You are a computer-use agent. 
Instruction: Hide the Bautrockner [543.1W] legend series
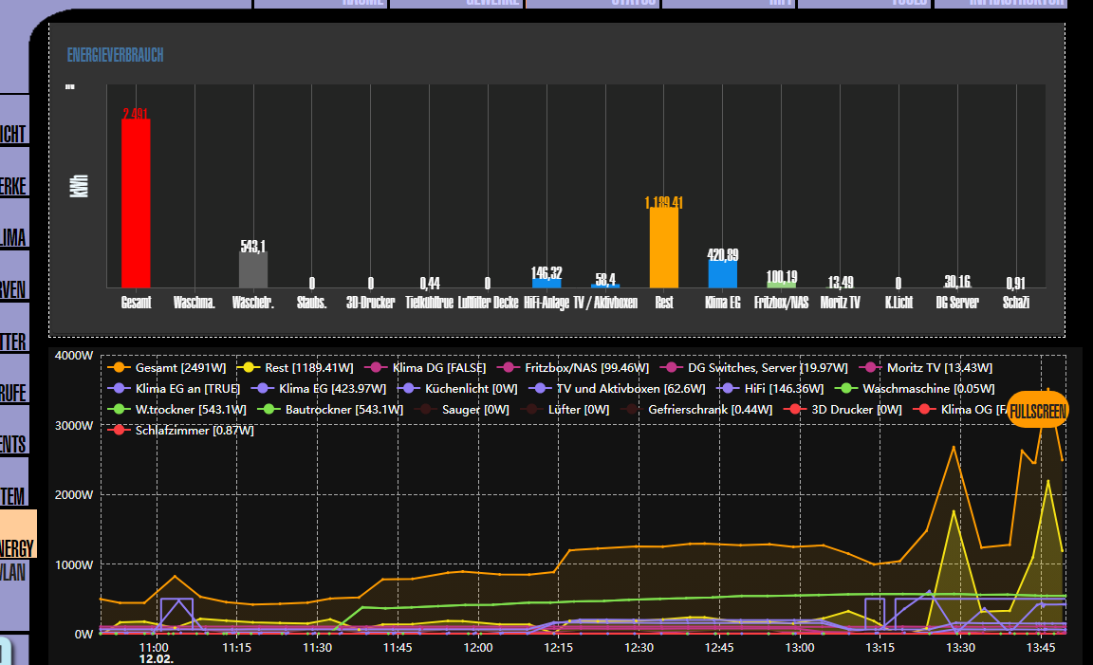coord(330,409)
